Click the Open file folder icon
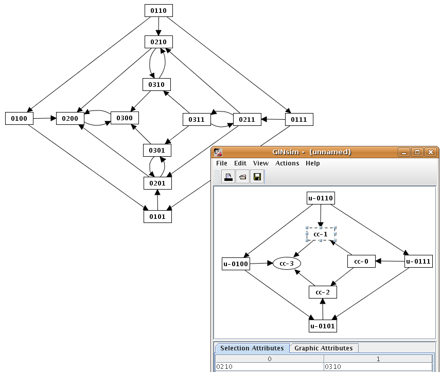Image resolution: width=441 pixels, height=372 pixels. (243, 177)
